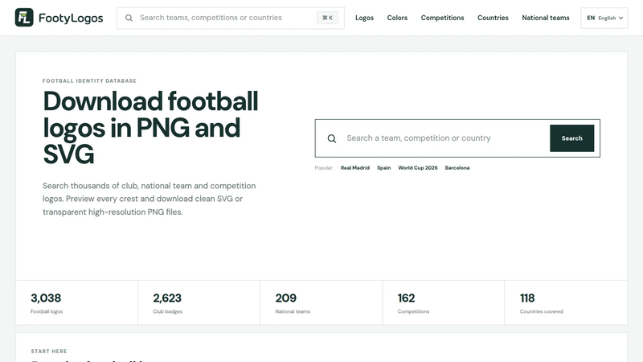
Task: Go to Competitions in the navigation
Action: (x=443, y=18)
